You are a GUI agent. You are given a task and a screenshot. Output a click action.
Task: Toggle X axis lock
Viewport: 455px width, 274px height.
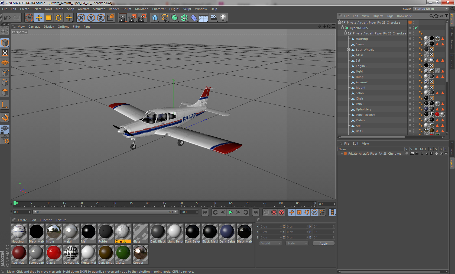point(81,18)
